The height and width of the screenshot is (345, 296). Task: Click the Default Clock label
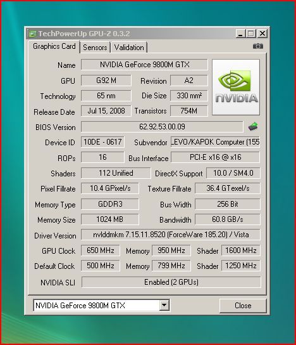[54, 266]
